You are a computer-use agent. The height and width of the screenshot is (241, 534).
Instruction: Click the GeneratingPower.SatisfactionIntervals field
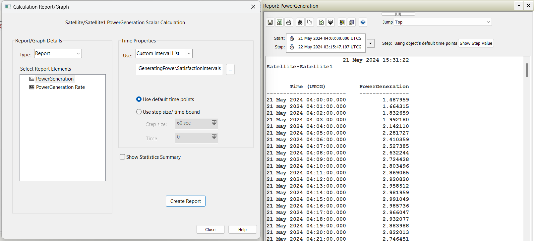click(x=179, y=69)
